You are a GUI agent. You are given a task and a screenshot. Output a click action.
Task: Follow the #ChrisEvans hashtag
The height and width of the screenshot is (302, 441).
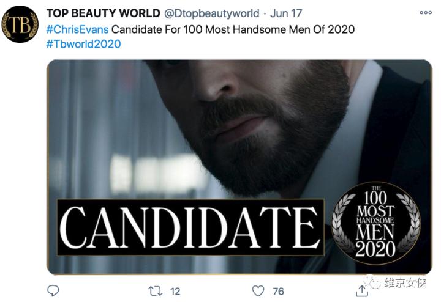(77, 29)
